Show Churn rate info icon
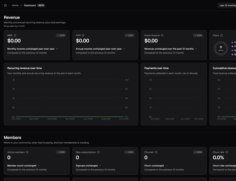Screen dimensions: 236x181 click(227, 152)
